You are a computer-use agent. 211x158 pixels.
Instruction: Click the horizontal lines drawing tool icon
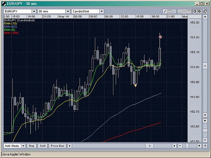169,11
